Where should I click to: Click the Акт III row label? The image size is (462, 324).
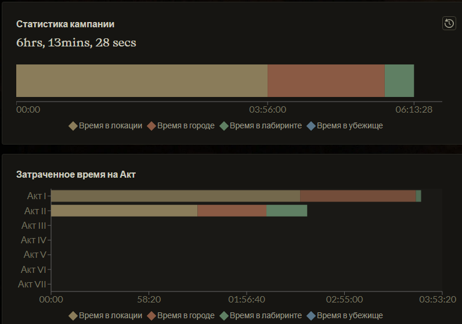pos(34,225)
